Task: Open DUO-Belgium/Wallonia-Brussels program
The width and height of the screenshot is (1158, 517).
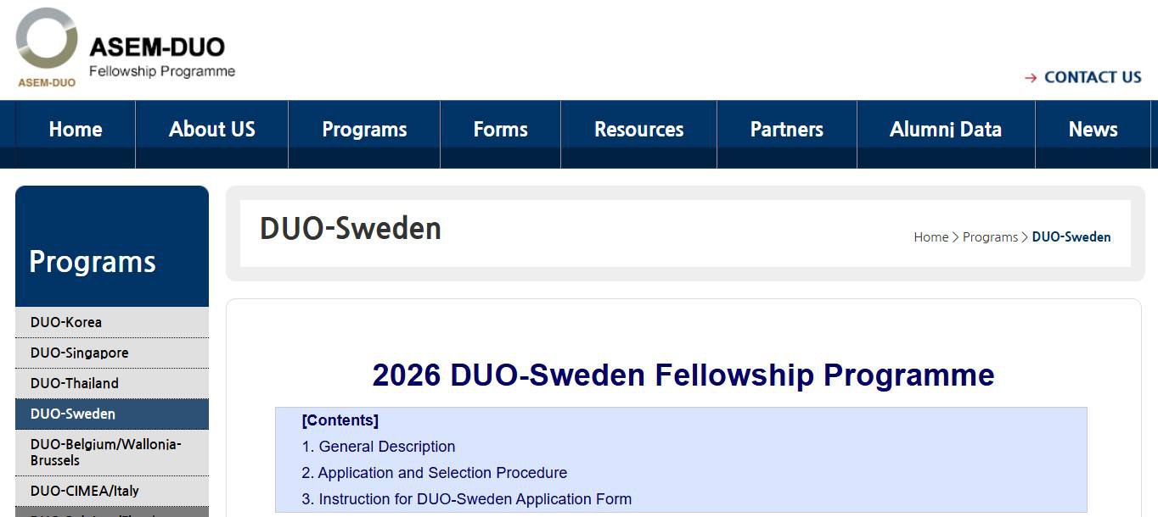Action: point(106,452)
